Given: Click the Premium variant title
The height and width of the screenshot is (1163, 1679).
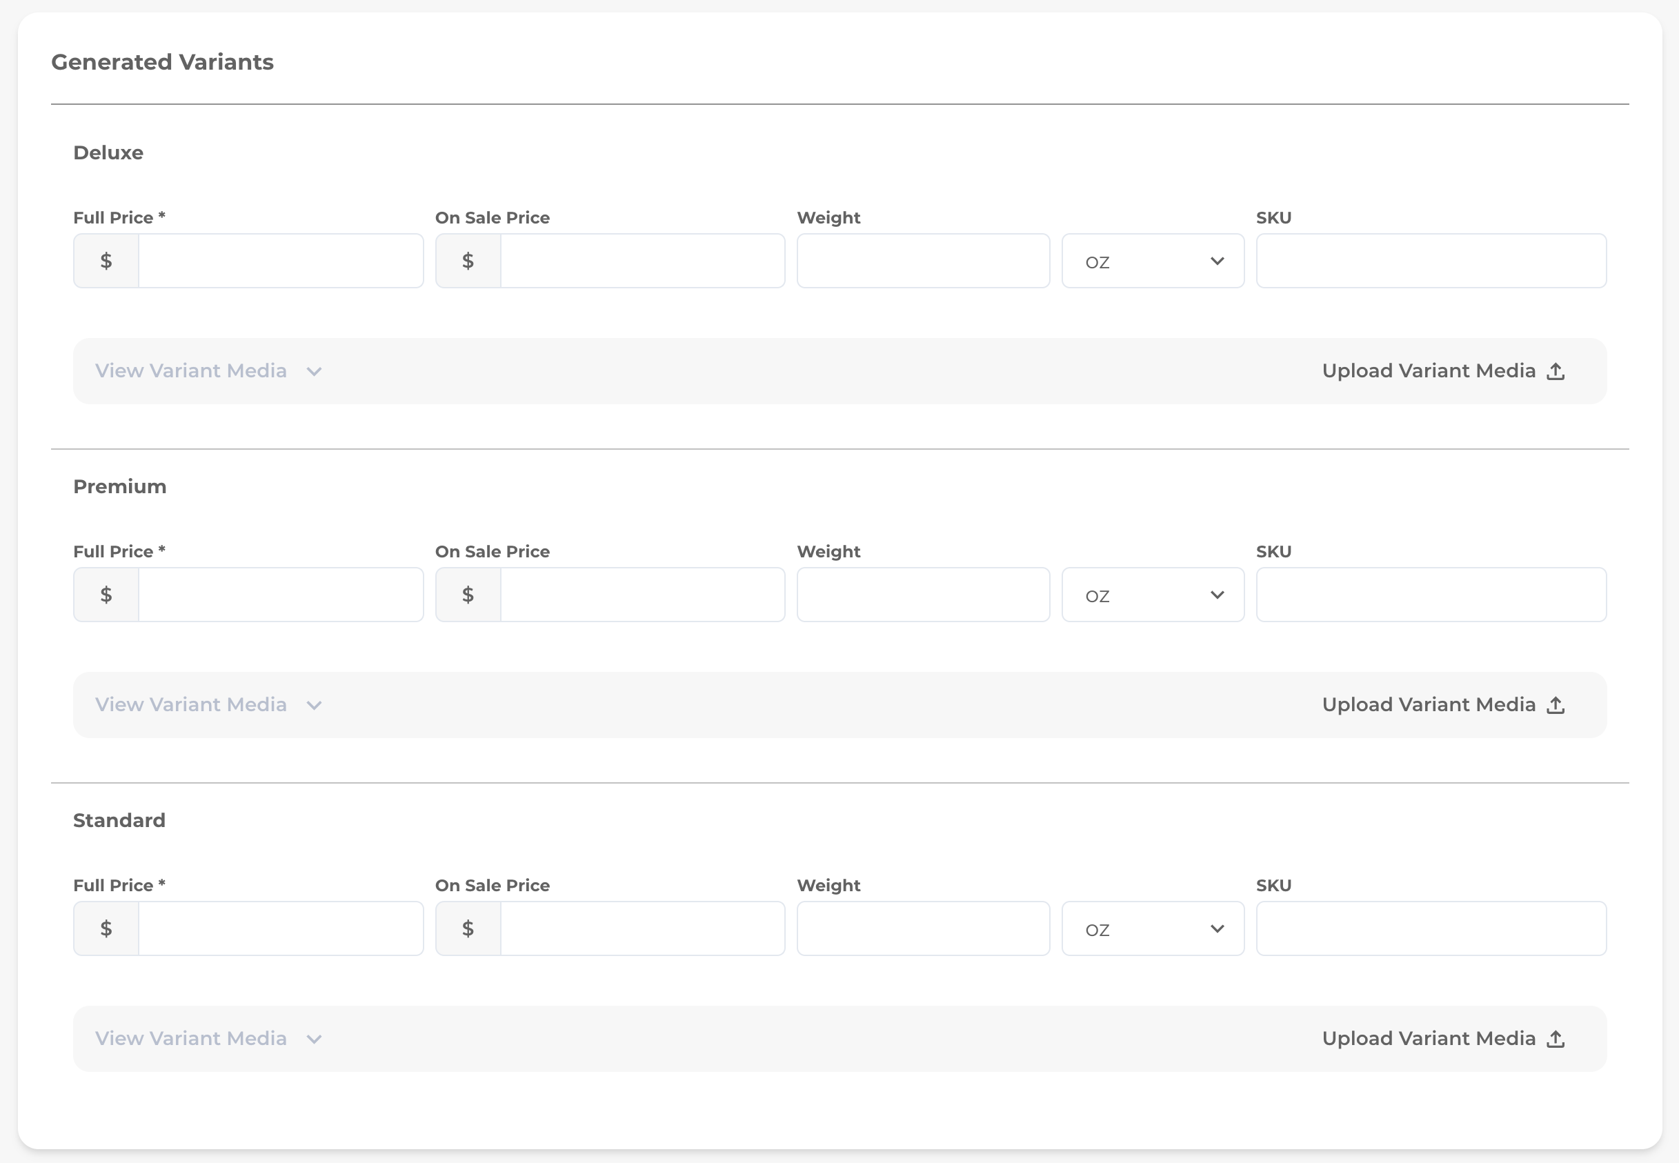Looking at the screenshot, I should tap(120, 487).
